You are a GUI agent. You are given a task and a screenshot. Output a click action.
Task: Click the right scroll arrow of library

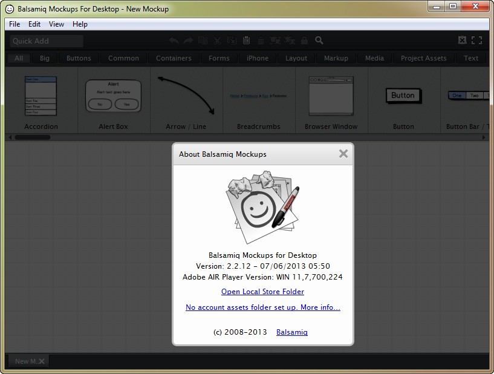[x=484, y=137]
